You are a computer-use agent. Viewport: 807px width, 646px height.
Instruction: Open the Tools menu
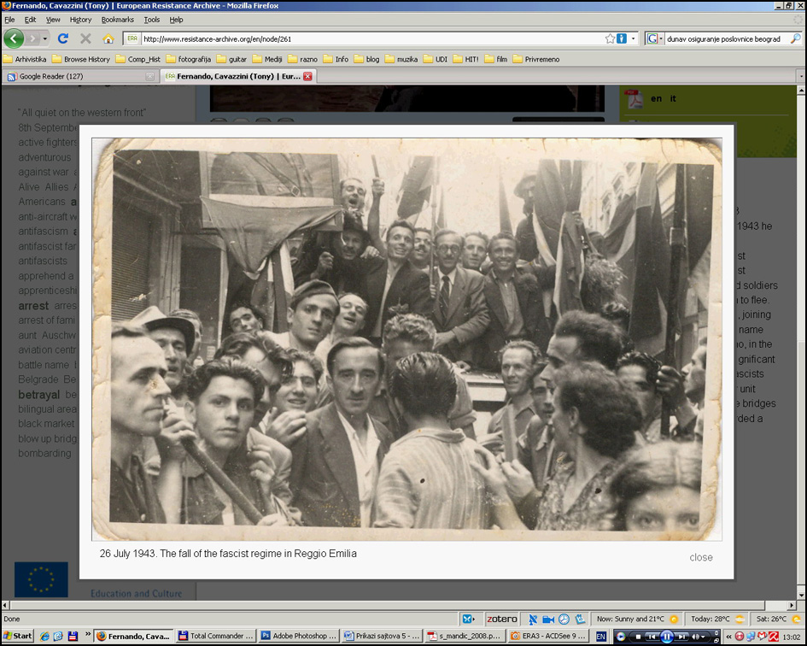click(x=151, y=20)
